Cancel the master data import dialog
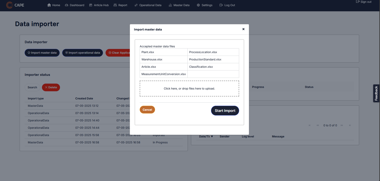The image size is (380, 181). coord(147,109)
